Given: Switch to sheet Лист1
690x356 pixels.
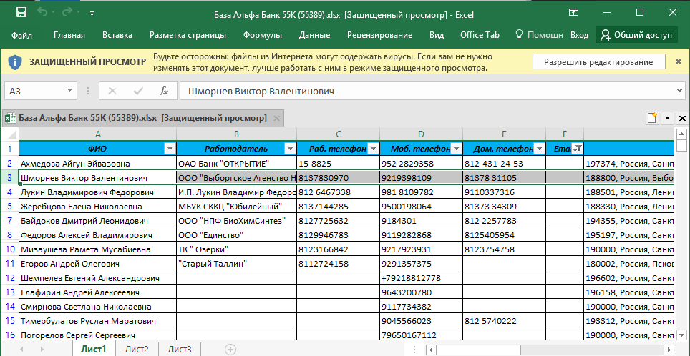Looking at the screenshot, I should point(93,350).
